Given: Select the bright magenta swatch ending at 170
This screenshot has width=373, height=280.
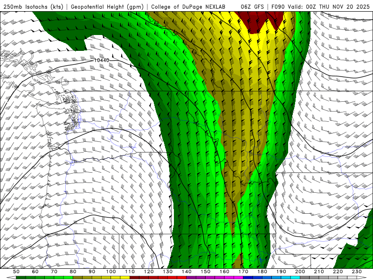Looking at the screenshot, I should click(238, 278).
